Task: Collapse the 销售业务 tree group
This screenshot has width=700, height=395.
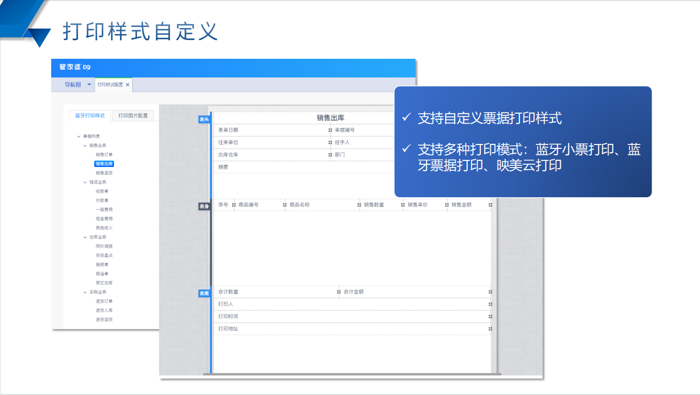Action: pos(85,146)
